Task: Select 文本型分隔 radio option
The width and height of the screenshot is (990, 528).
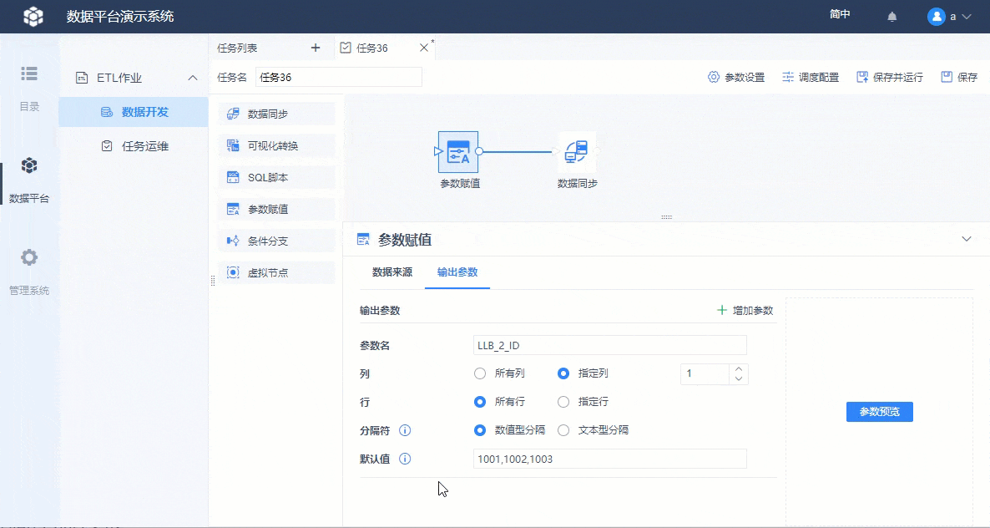Action: click(563, 430)
